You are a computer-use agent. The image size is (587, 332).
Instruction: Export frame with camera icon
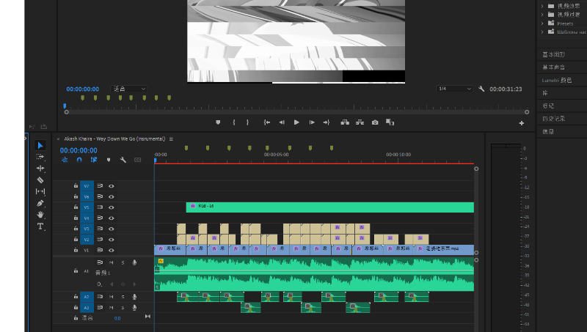coord(375,122)
